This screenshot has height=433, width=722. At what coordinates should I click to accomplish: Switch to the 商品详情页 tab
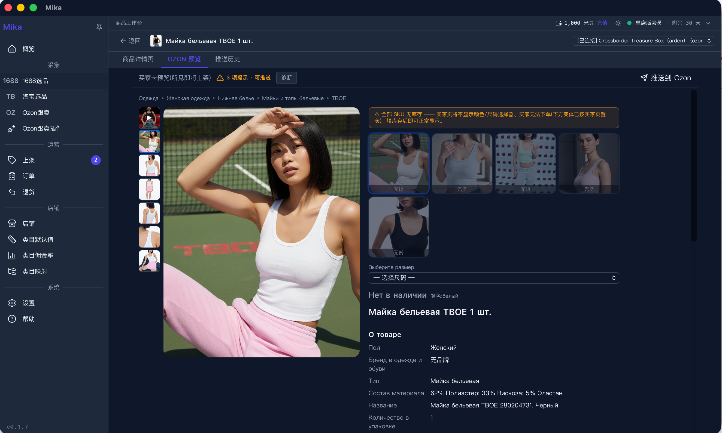(138, 59)
